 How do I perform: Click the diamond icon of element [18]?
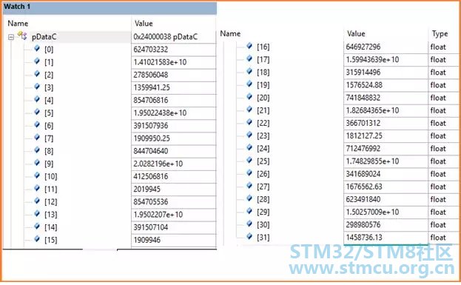pyautogui.click(x=249, y=71)
